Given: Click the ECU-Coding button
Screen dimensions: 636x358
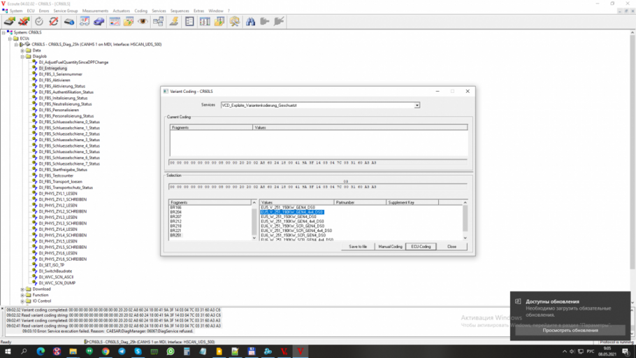Looking at the screenshot, I should click(x=421, y=246).
